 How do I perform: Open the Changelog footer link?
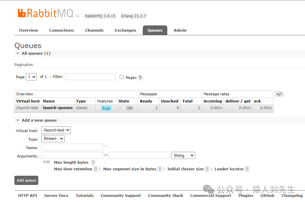point(292,196)
